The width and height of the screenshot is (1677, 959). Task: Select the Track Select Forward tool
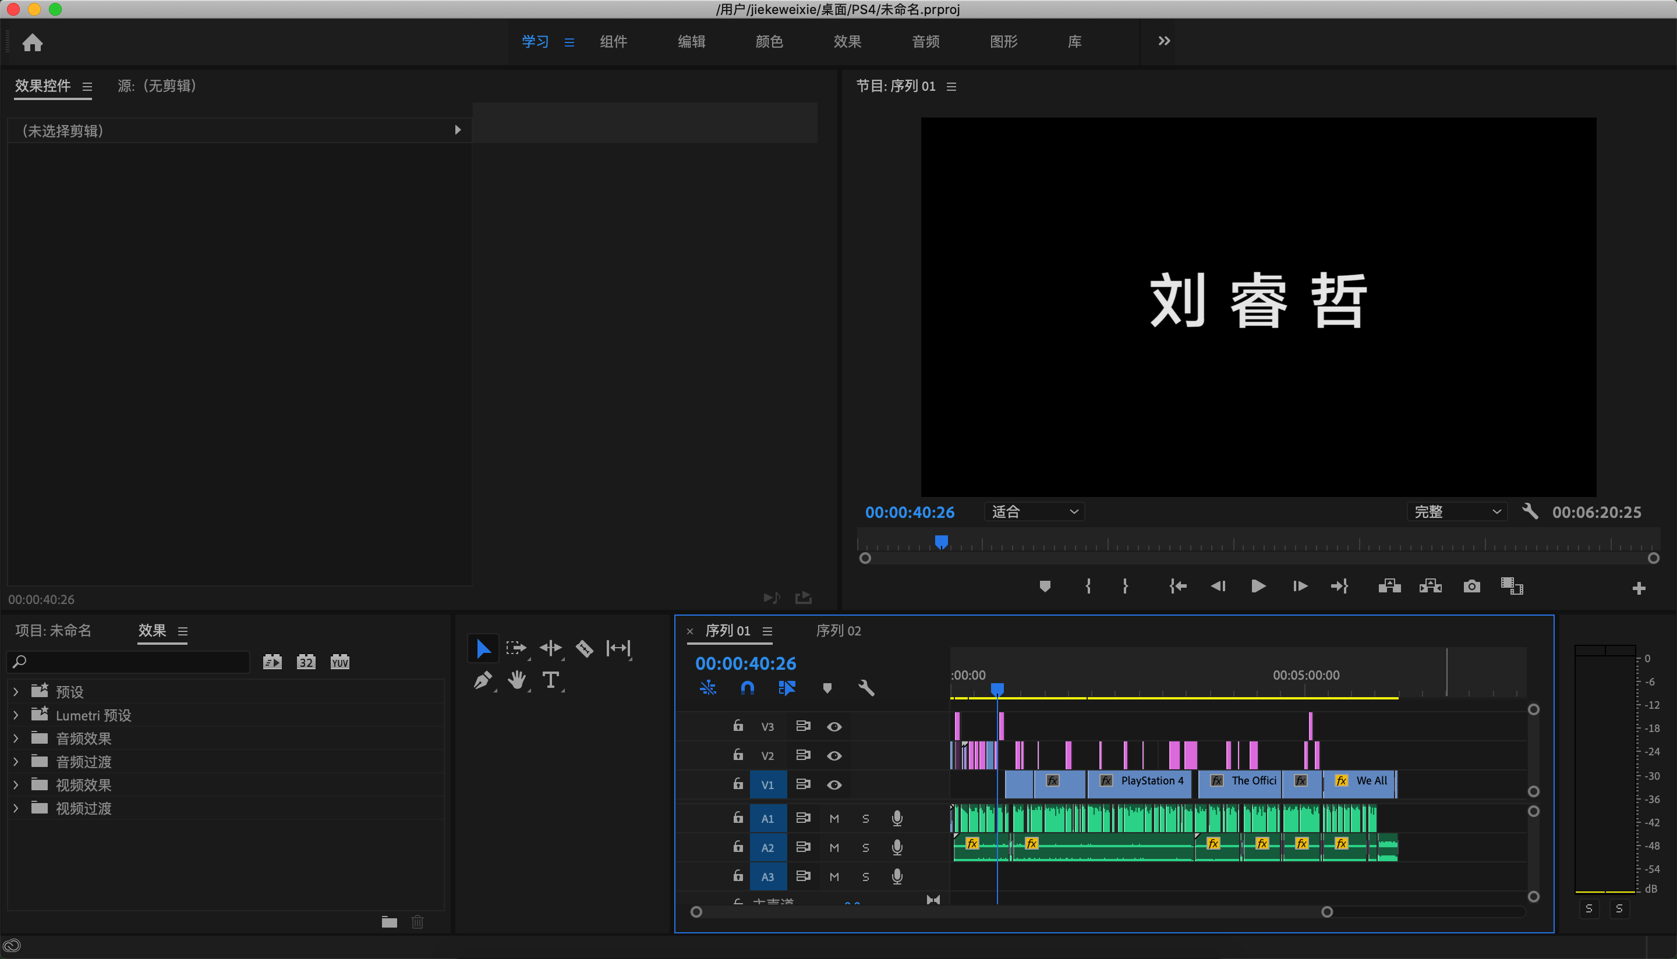pos(516,649)
